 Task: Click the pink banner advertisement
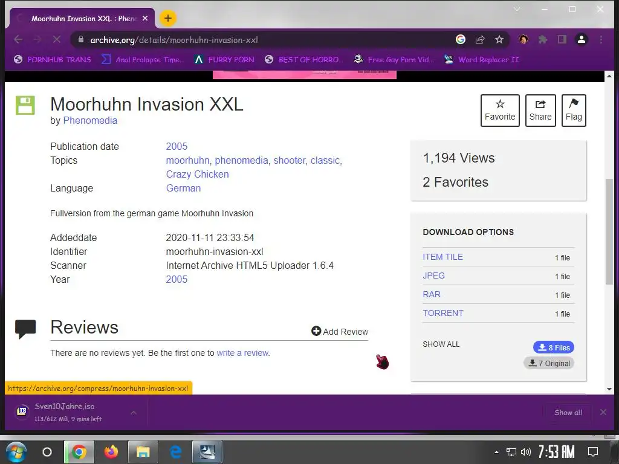point(305,74)
